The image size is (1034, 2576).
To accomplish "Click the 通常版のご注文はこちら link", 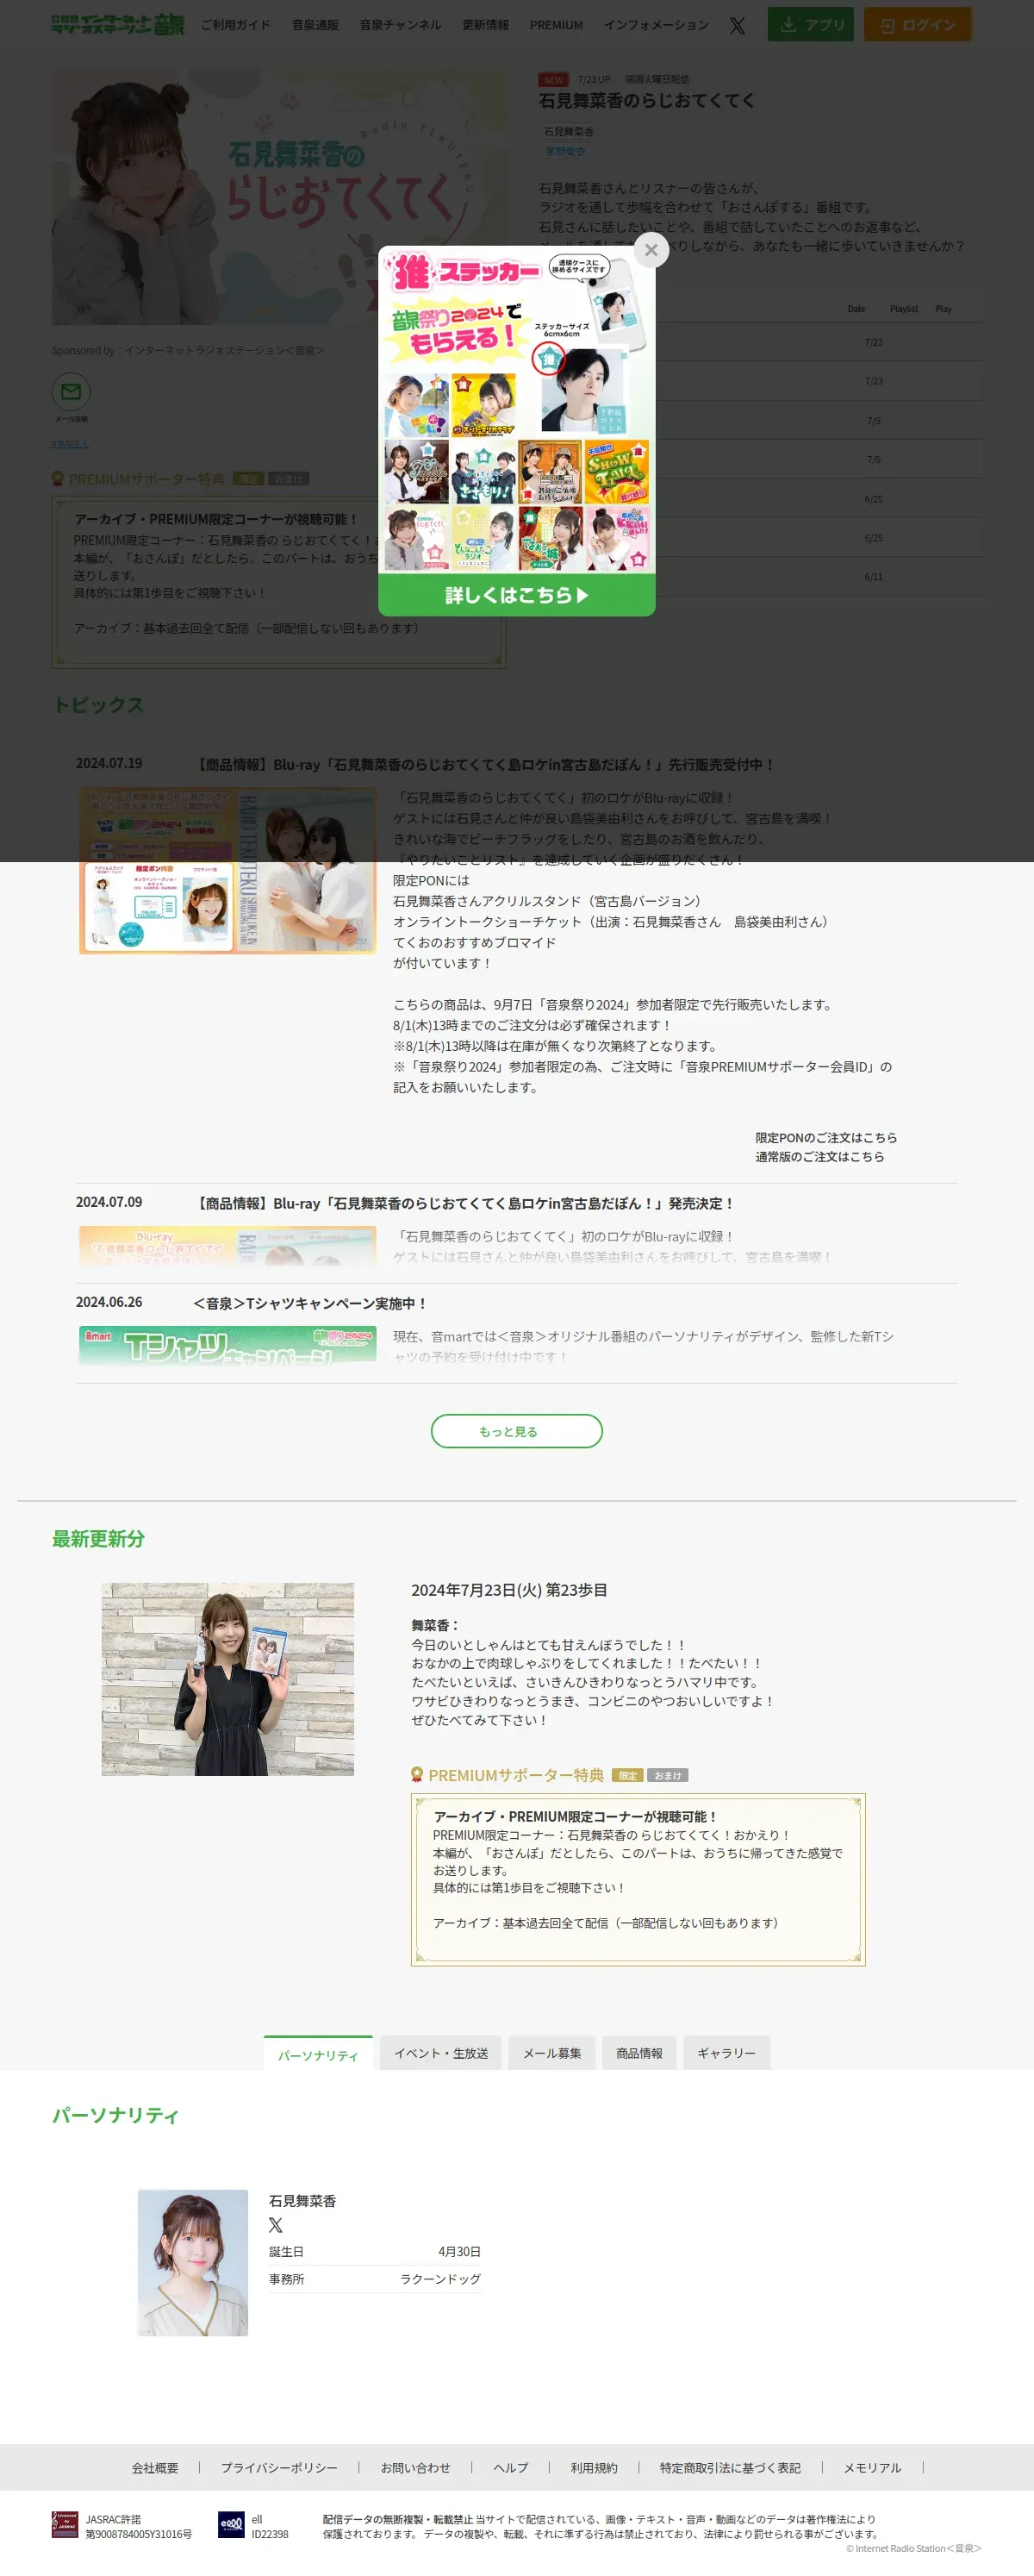I will (819, 1157).
